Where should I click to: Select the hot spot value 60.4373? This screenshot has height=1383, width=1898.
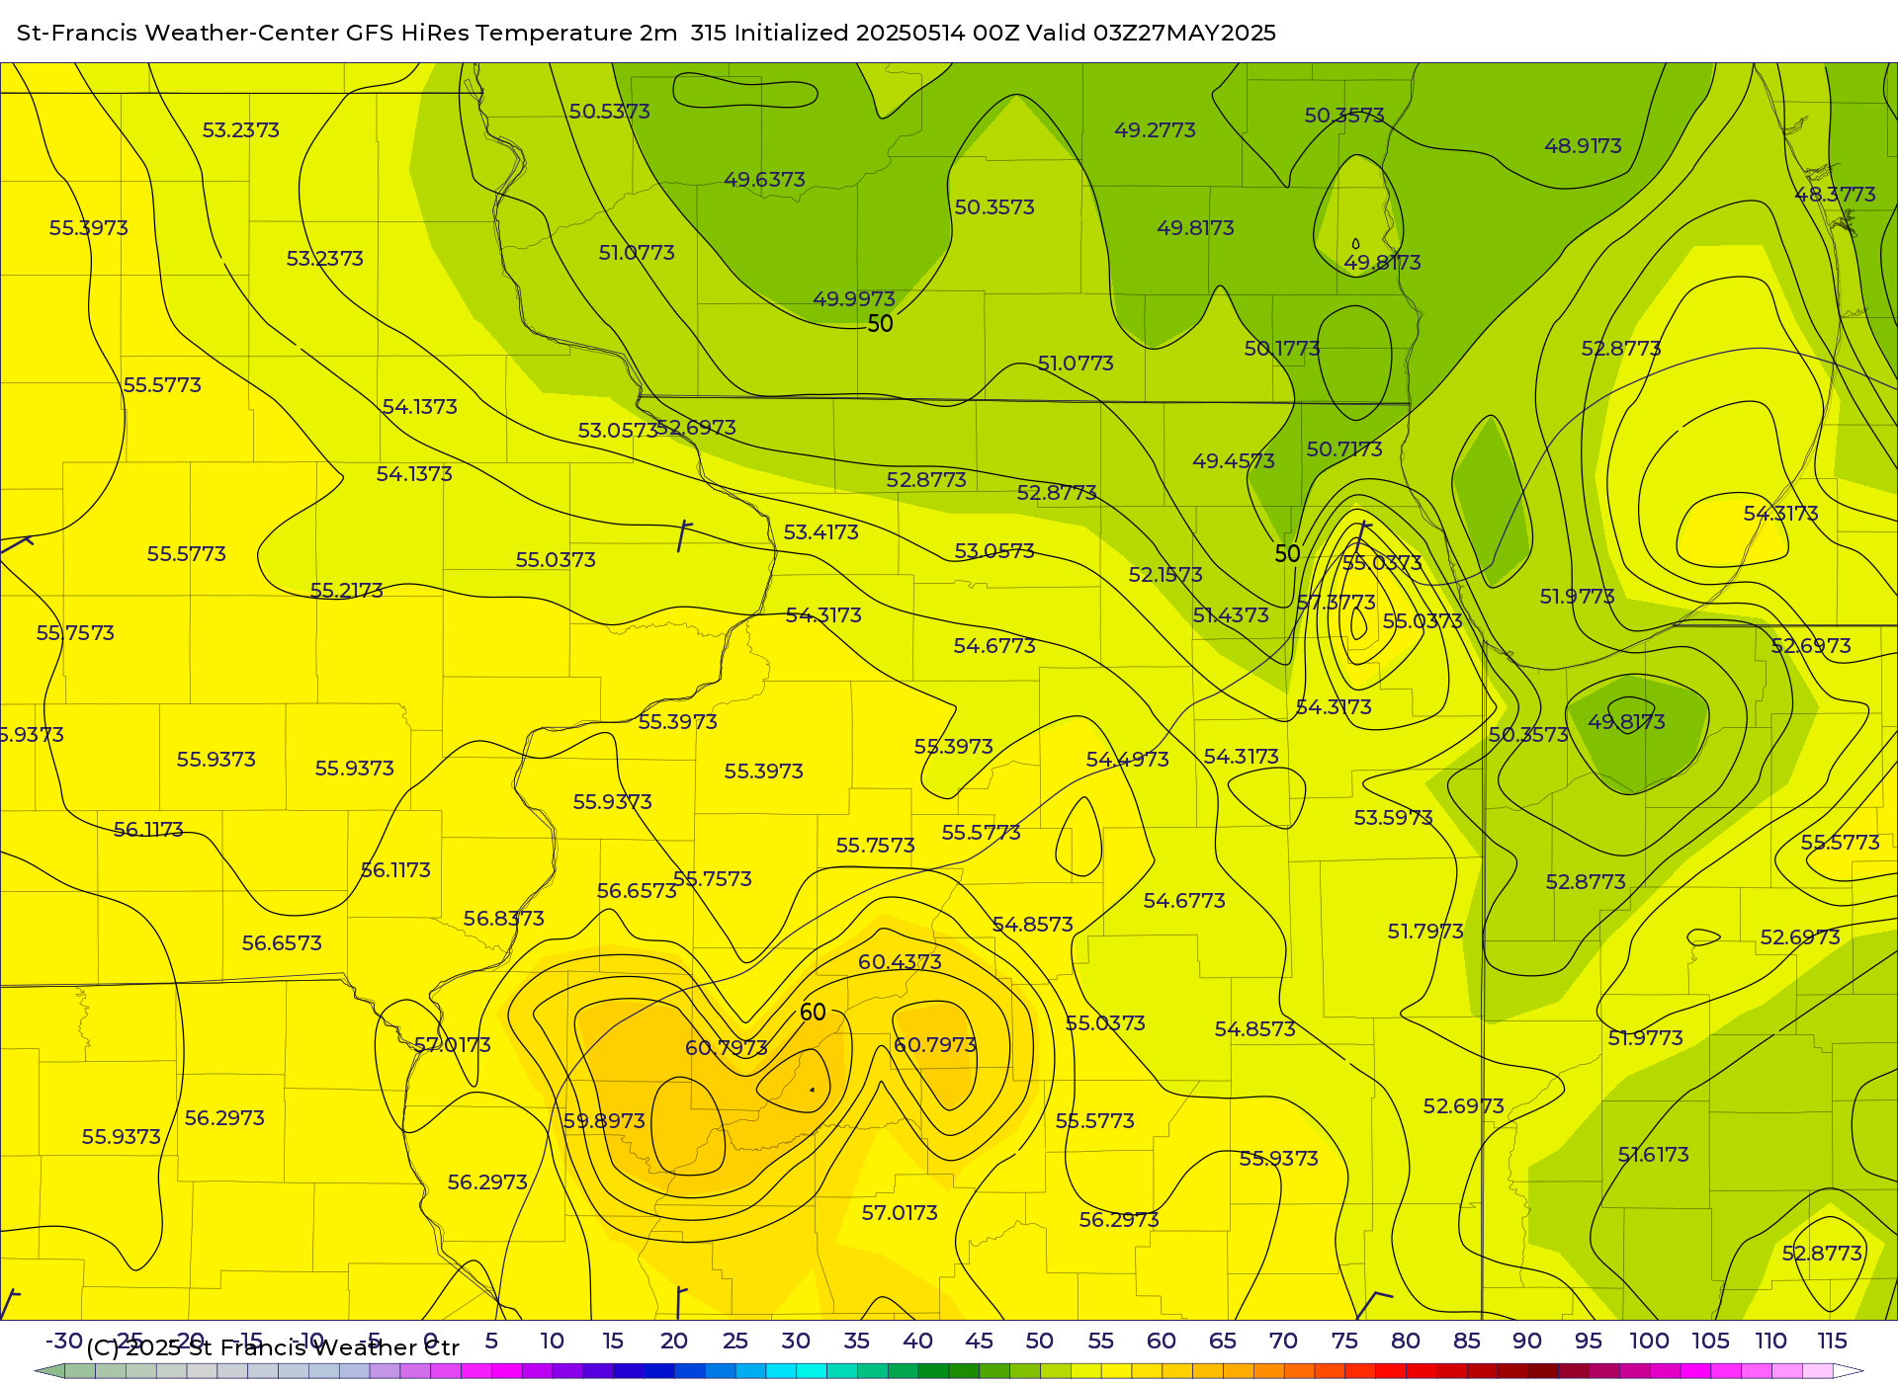[x=900, y=962]
